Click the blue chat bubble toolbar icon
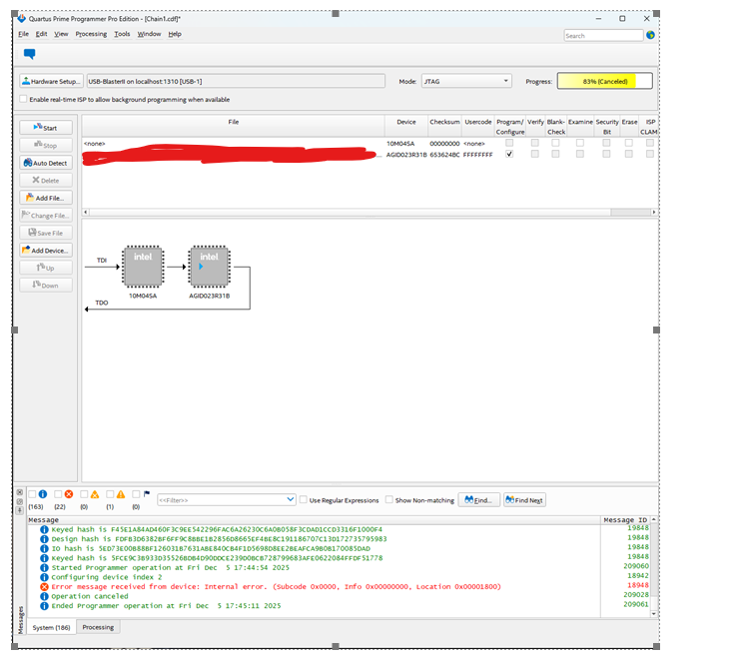The height and width of the screenshot is (667, 749). (x=29, y=54)
